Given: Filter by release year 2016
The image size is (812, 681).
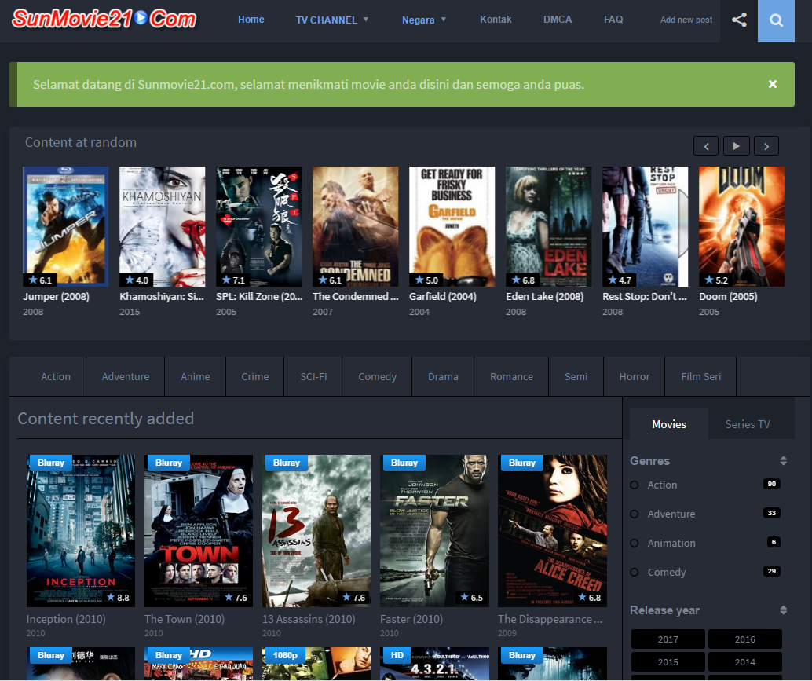Looking at the screenshot, I should (744, 639).
